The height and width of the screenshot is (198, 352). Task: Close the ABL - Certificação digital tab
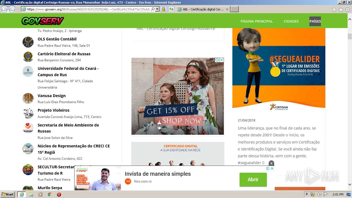[x=227, y=9]
